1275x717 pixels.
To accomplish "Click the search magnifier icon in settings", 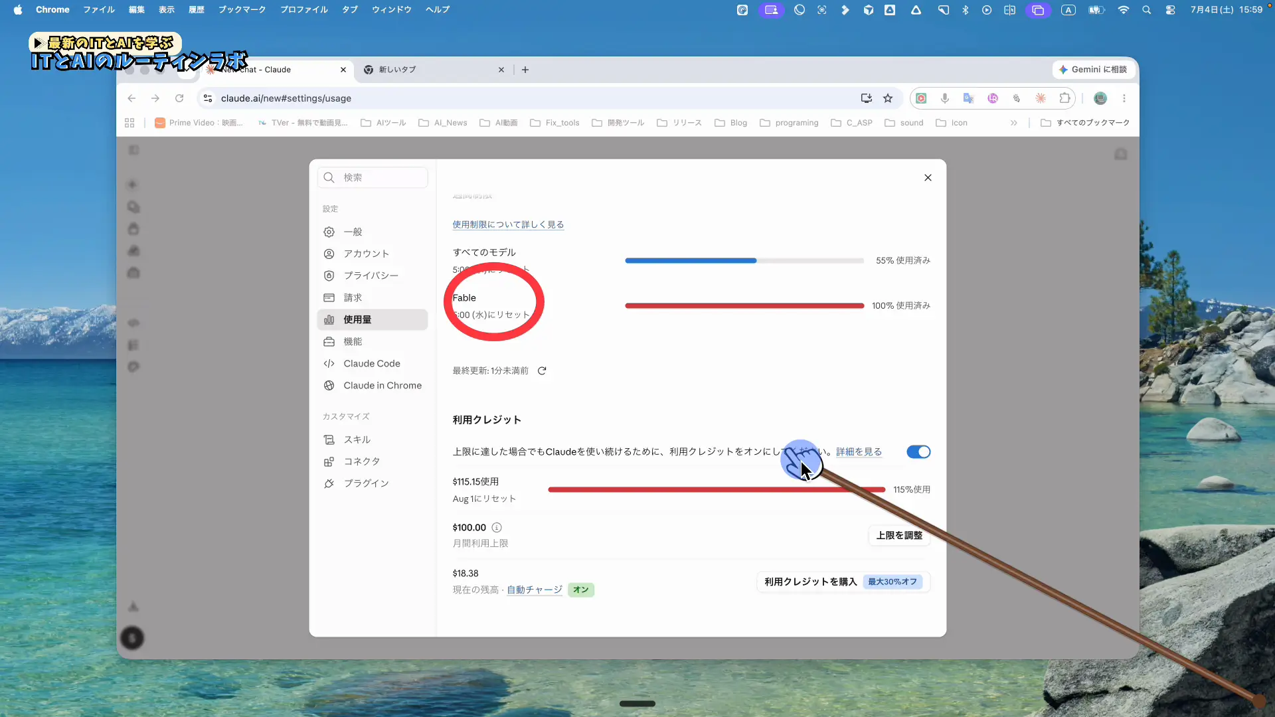I will click(x=329, y=177).
